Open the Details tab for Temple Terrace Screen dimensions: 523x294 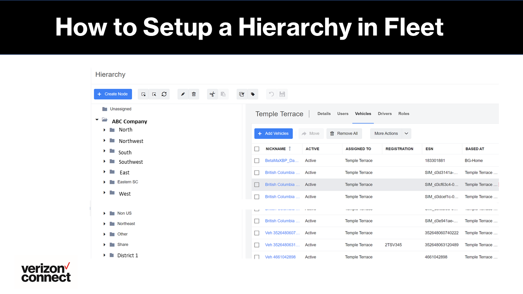point(324,114)
